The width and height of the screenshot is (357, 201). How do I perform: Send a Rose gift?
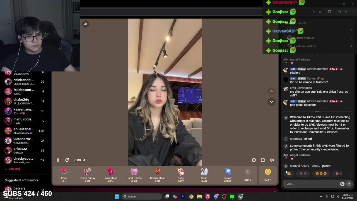pos(64,175)
